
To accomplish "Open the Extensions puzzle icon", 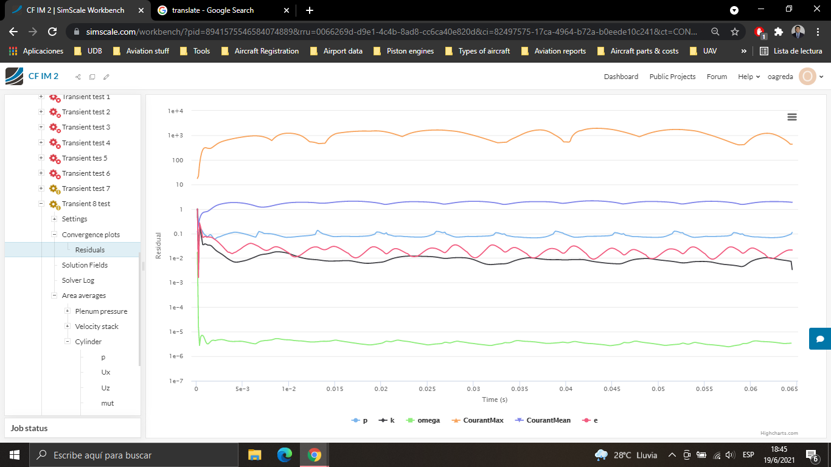I will [779, 32].
